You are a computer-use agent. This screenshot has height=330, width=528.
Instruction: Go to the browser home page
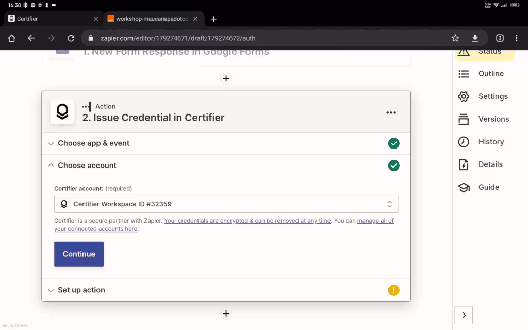point(11,38)
